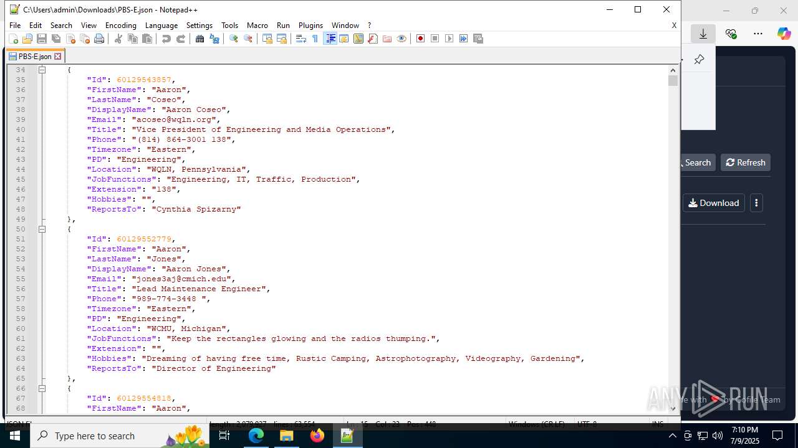Open the Plugins menu

310,26
